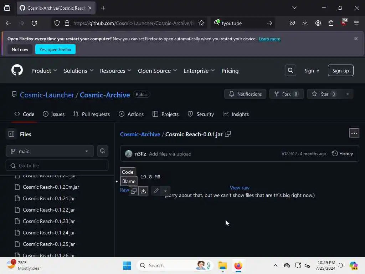Viewport: 365px width, 274px height.
Task: Open the Firefox hamburger application menu
Action: tap(356, 23)
